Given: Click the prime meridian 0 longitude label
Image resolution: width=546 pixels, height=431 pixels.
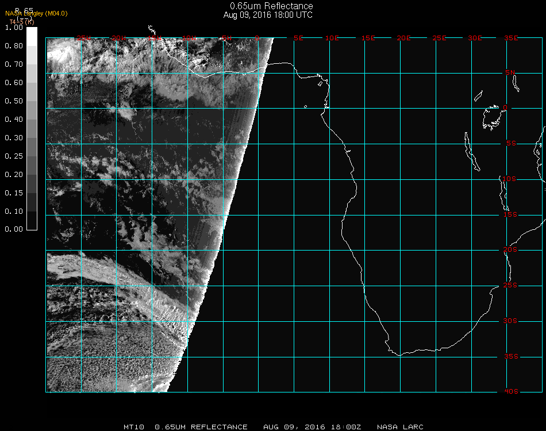Looking at the screenshot, I should pyautogui.click(x=257, y=39).
